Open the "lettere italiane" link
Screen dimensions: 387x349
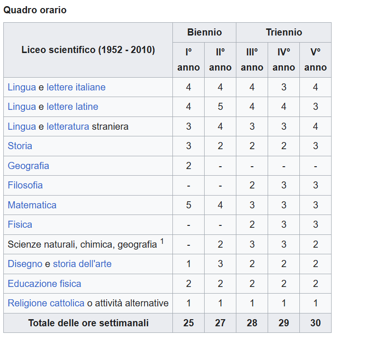tap(76, 87)
